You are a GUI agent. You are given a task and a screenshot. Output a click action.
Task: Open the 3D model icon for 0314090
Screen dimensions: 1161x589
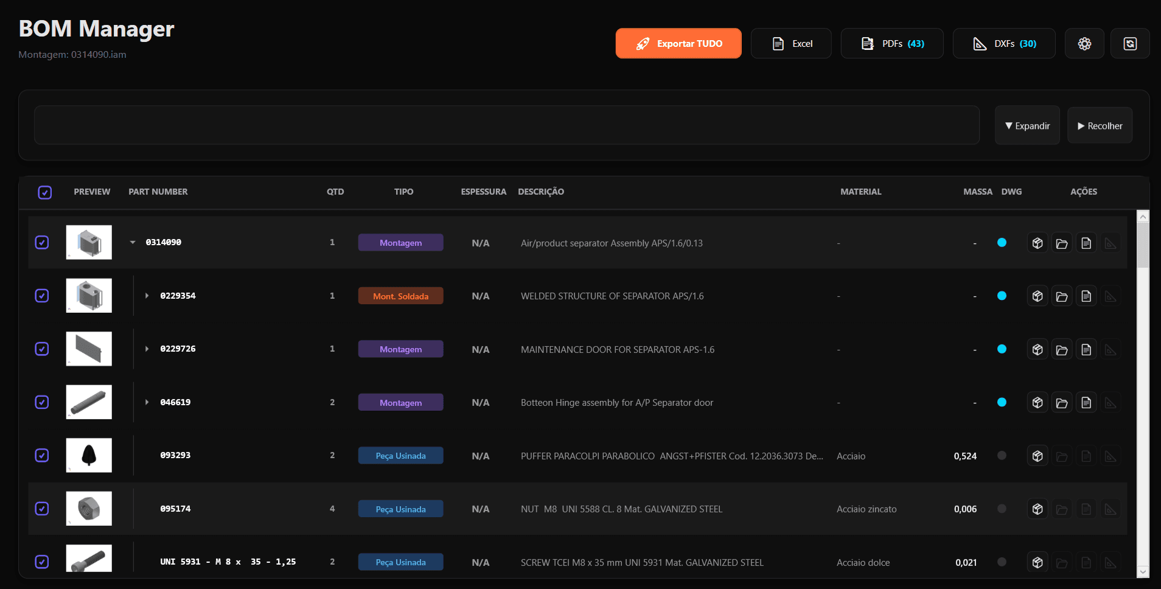tap(1037, 242)
